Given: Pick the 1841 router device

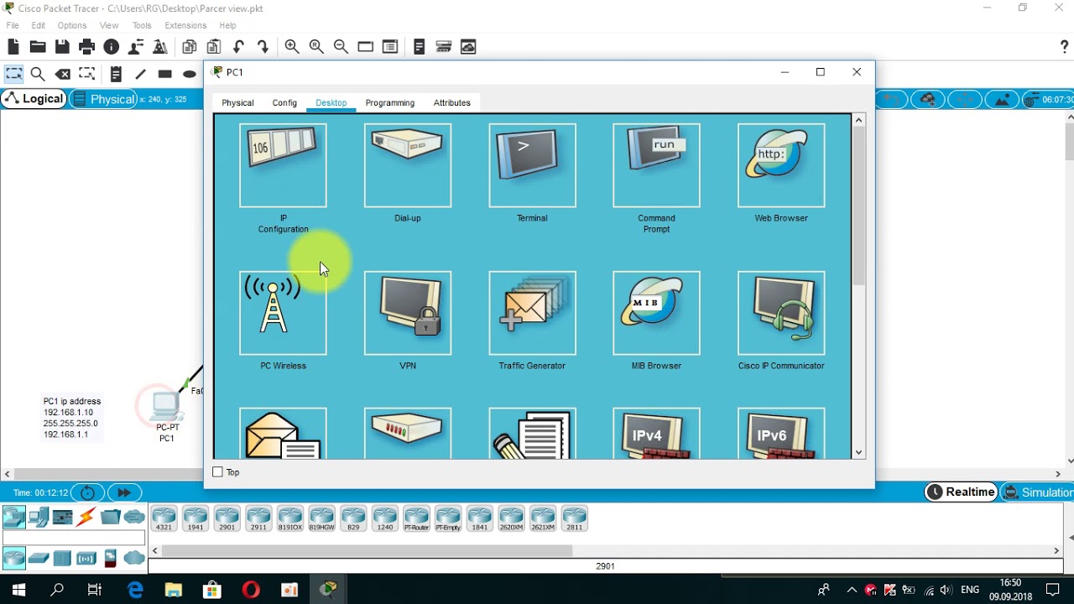Looking at the screenshot, I should [479, 518].
